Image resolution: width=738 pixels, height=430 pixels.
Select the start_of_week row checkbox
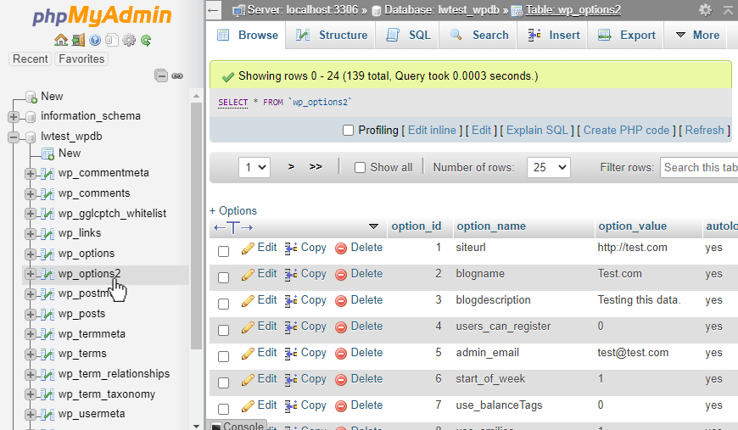[x=224, y=383]
